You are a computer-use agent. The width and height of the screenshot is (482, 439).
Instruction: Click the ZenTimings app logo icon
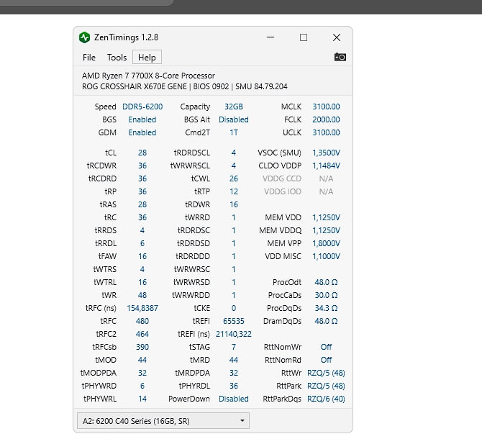pos(84,37)
